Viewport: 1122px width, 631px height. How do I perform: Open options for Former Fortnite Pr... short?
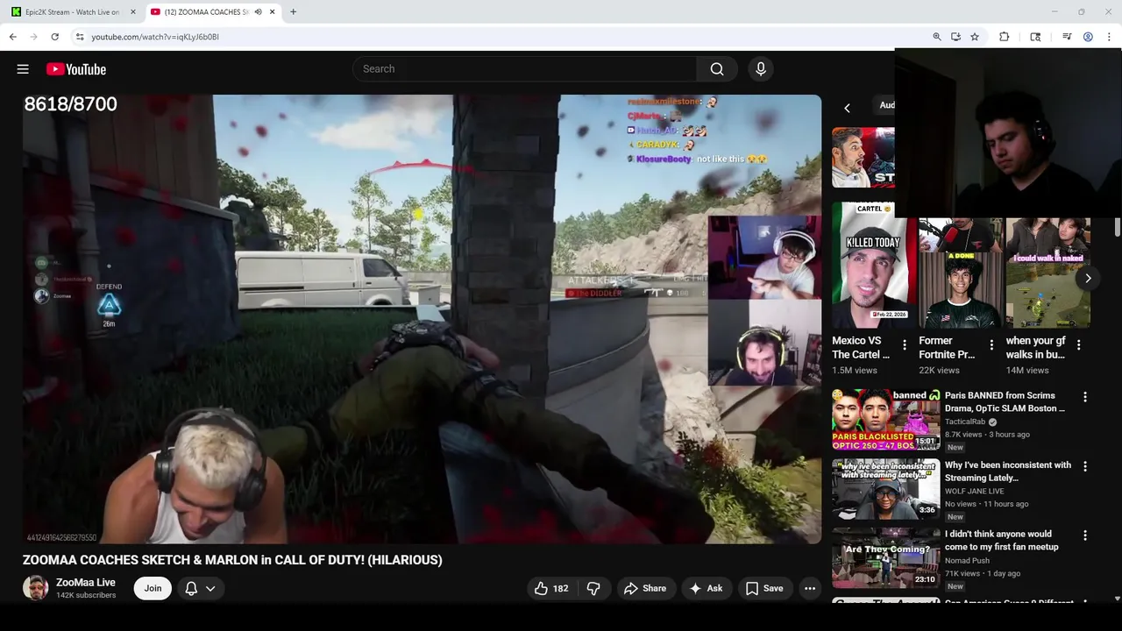(x=991, y=345)
